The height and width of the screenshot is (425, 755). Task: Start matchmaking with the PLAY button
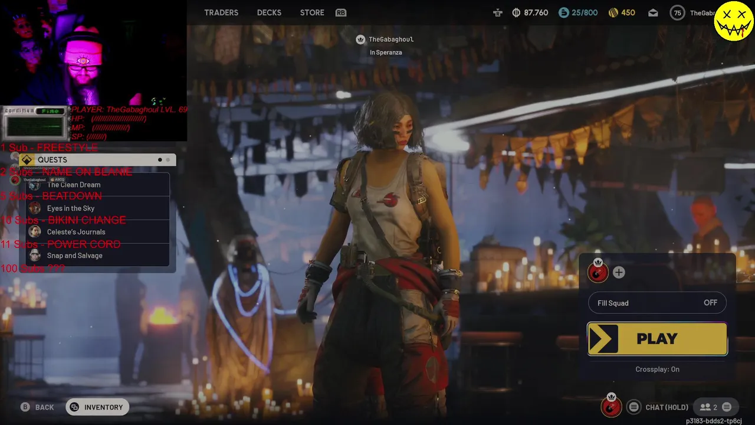(657, 339)
